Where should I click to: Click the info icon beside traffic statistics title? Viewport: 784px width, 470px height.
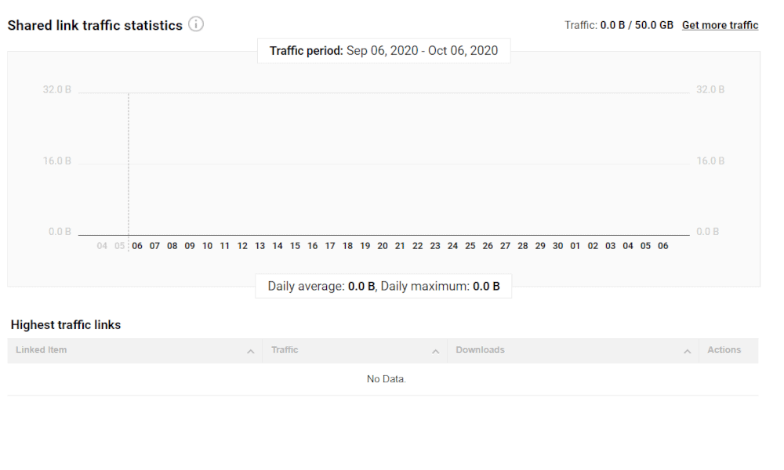(x=196, y=24)
